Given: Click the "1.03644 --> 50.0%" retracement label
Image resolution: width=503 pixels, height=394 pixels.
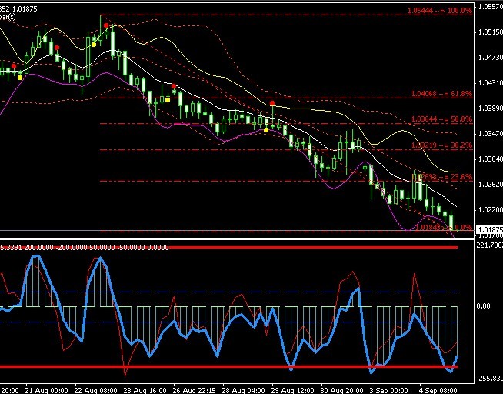Looking at the screenshot, I should pos(441,119).
